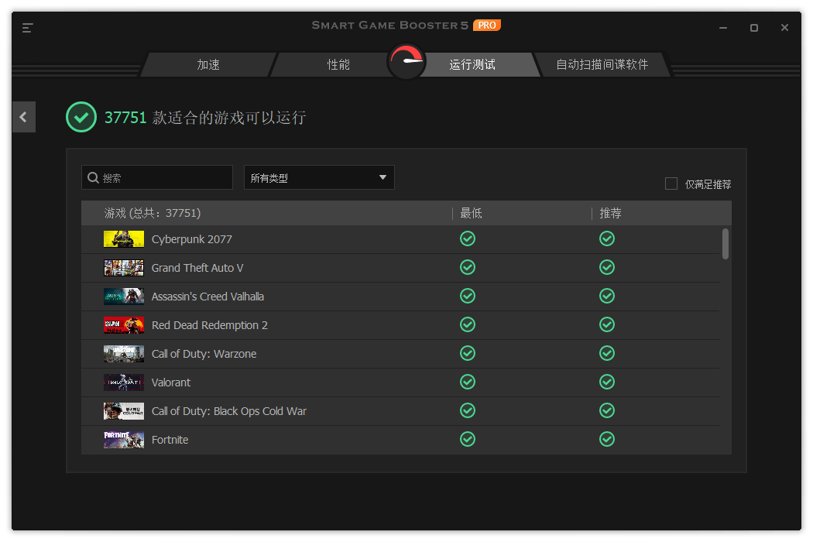
Task: Click the Red Dead Redemption 2 thumbnail
Action: (x=124, y=324)
